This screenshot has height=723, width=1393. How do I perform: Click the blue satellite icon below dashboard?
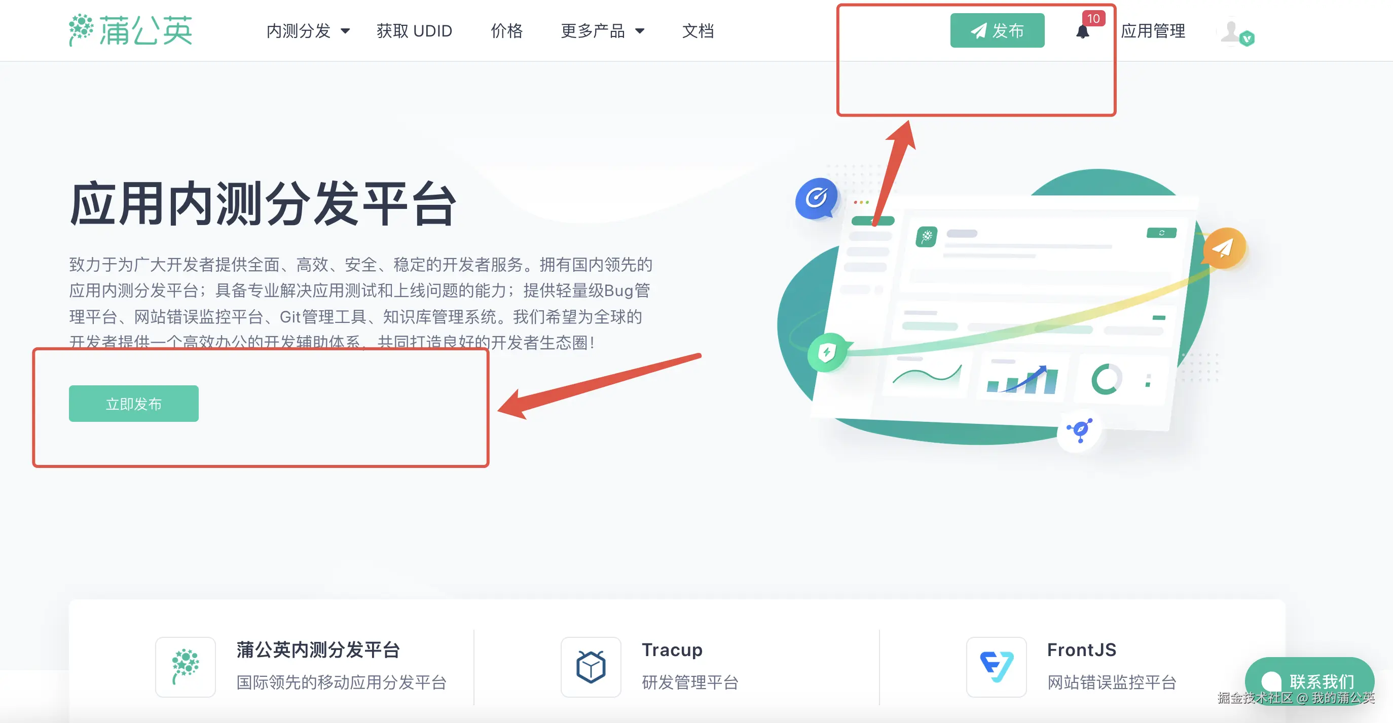pyautogui.click(x=1079, y=430)
